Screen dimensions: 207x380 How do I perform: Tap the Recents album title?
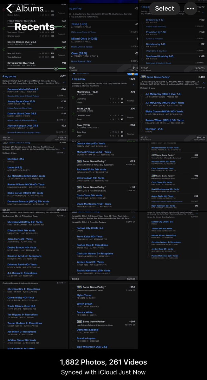point(35,27)
